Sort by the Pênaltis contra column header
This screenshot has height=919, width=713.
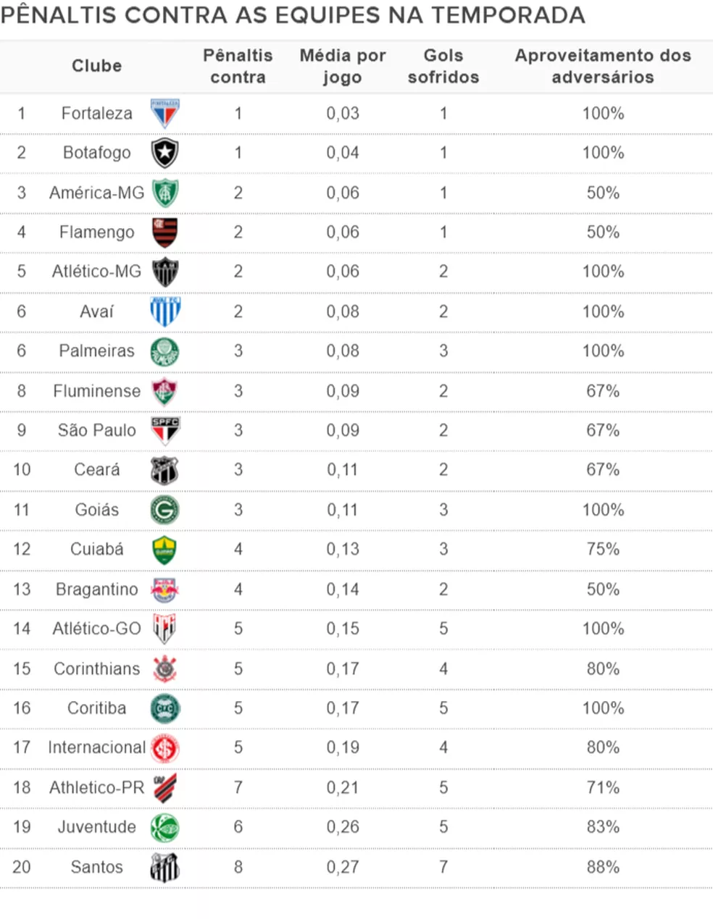(x=238, y=66)
